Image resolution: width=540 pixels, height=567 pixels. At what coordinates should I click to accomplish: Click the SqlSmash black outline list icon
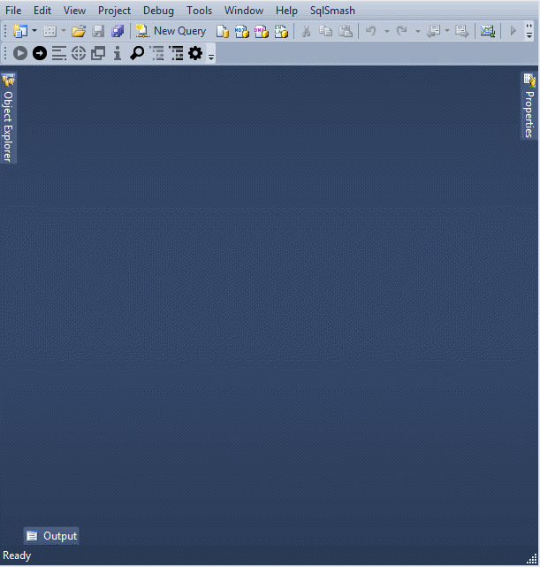click(176, 53)
